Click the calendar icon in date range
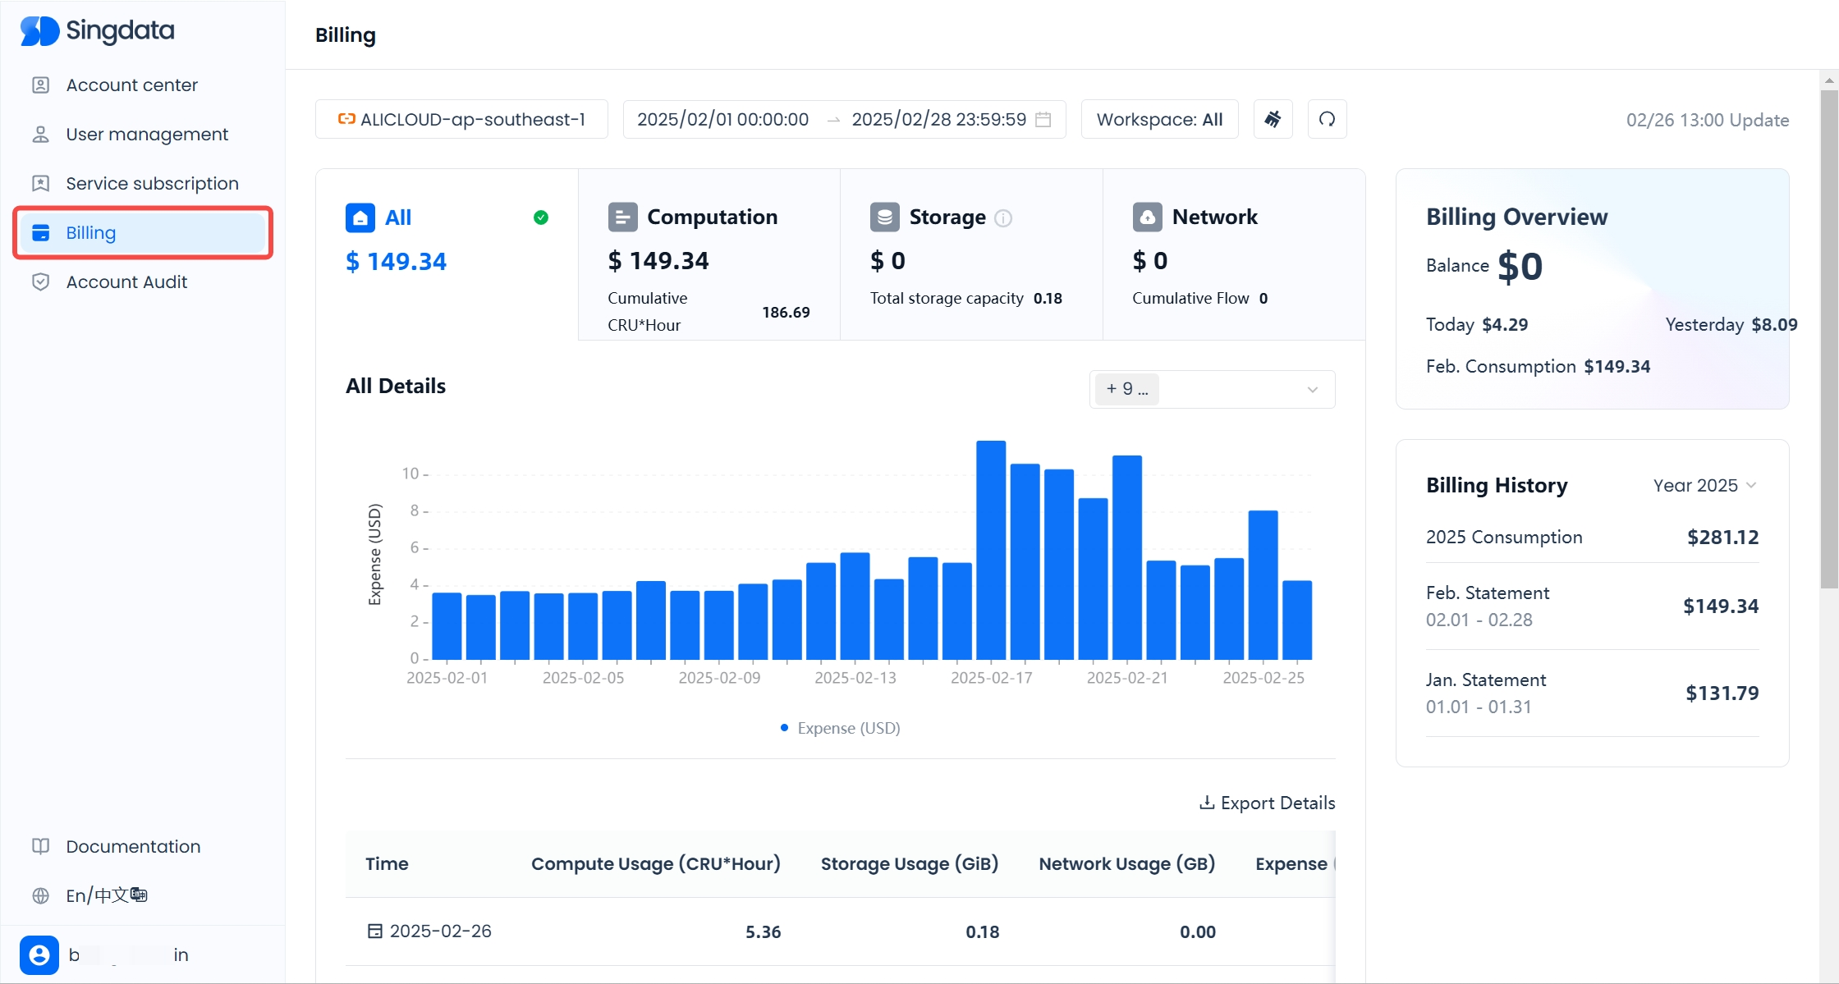This screenshot has height=984, width=1839. click(1043, 120)
